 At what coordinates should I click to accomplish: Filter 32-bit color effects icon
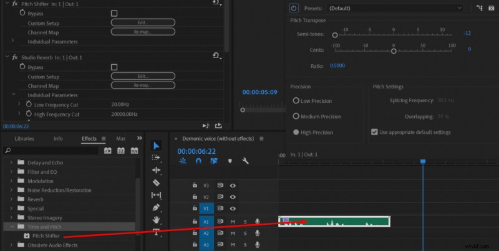tap(121, 151)
